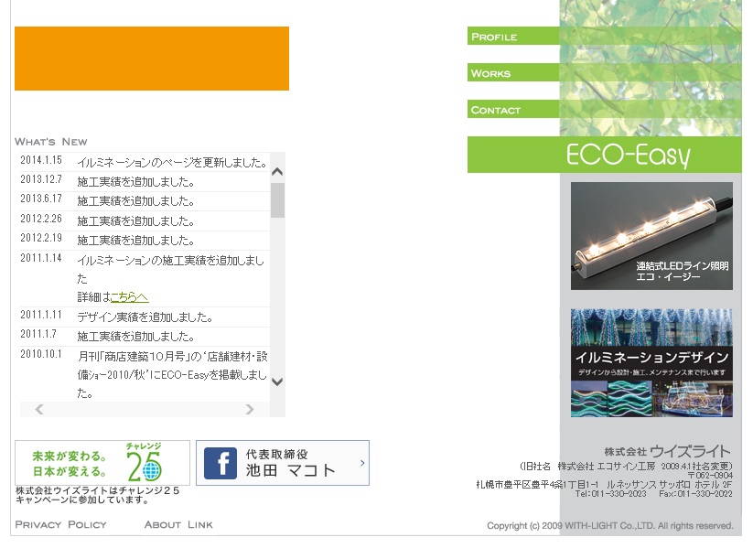This screenshot has width=753, height=548.
Task: Click the Facebook logo icon
Action: point(221,464)
